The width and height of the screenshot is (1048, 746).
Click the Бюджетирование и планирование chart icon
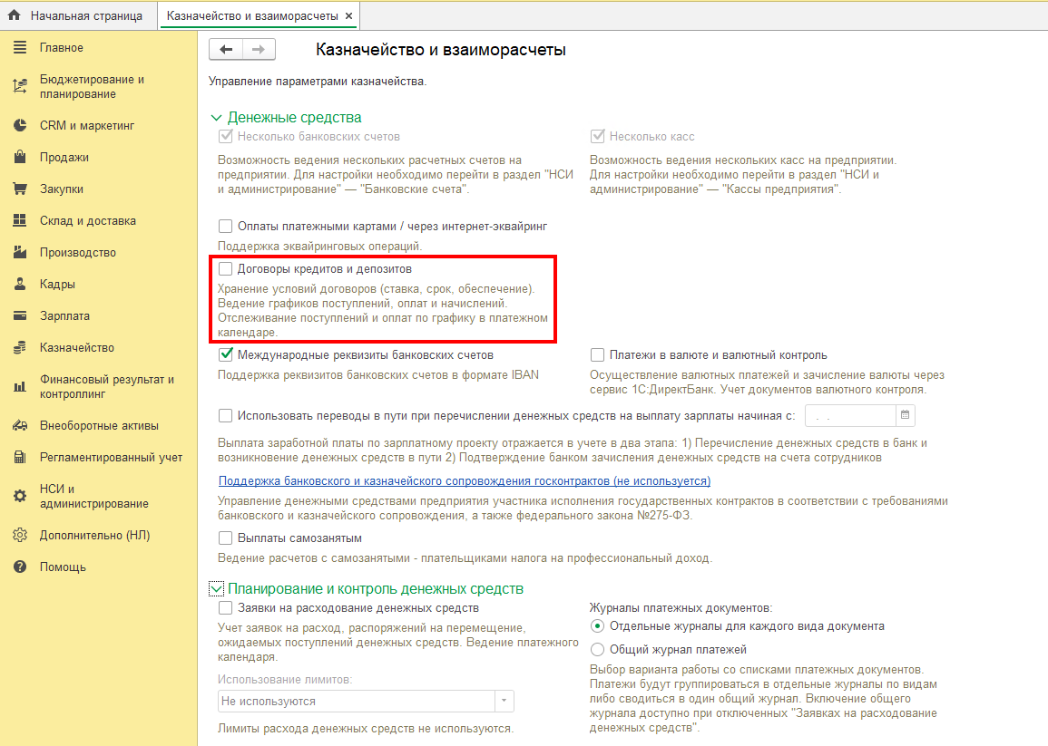pos(20,86)
